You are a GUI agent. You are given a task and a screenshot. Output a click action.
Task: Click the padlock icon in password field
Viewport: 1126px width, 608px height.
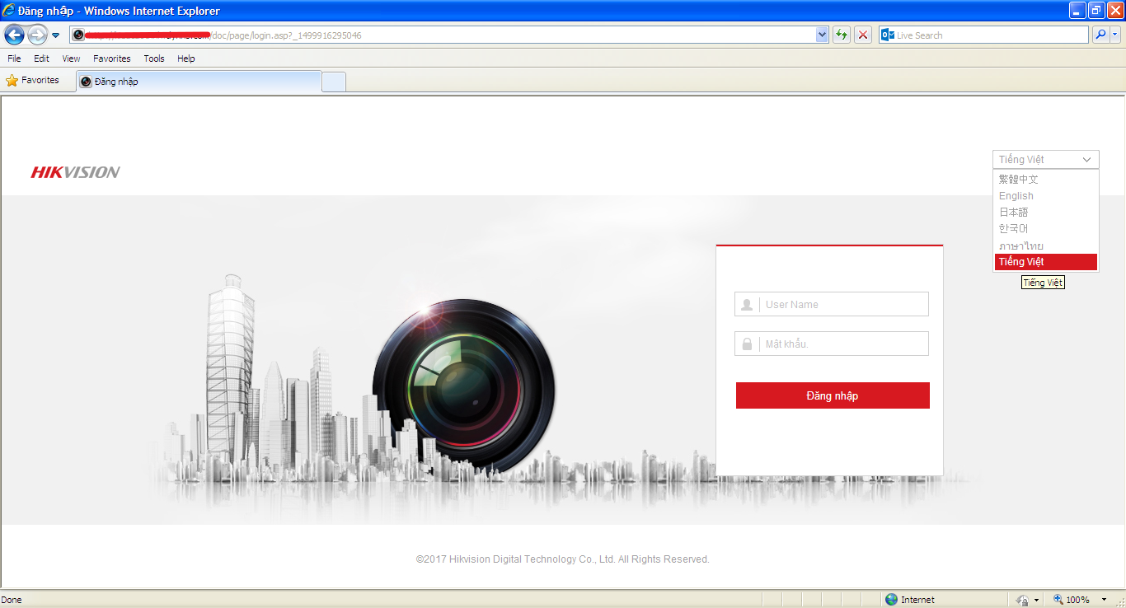point(747,344)
